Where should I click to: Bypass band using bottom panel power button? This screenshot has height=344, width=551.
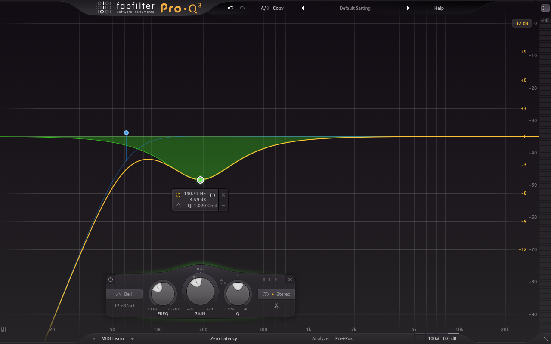point(111,279)
